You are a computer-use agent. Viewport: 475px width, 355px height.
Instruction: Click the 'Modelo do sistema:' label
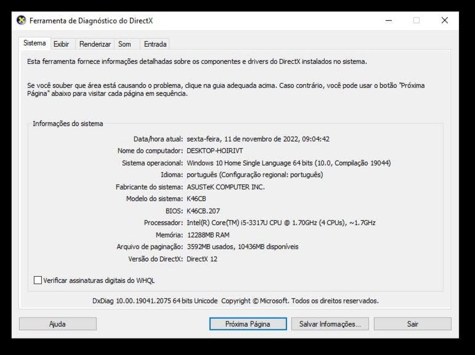(155, 199)
